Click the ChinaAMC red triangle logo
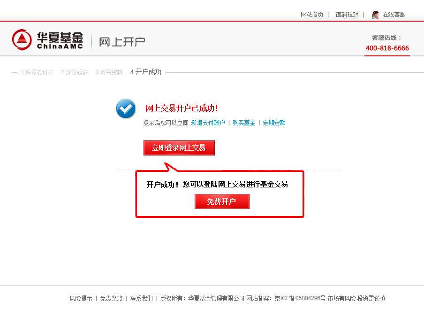This screenshot has height=310, width=424. click(x=22, y=40)
